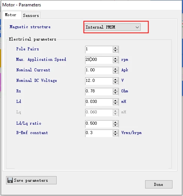Click the B-Emf constant label
The height and width of the screenshot is (196, 183).
32,133
